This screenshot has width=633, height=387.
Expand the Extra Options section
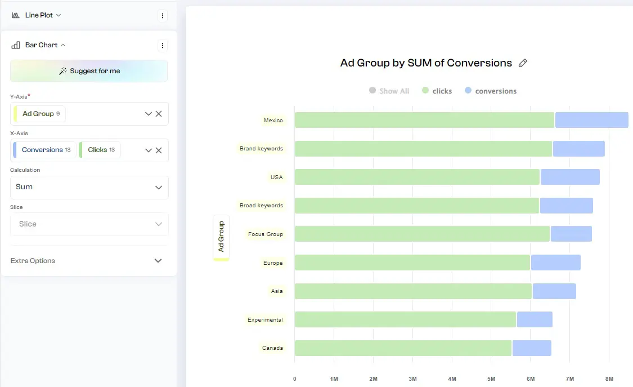88,260
